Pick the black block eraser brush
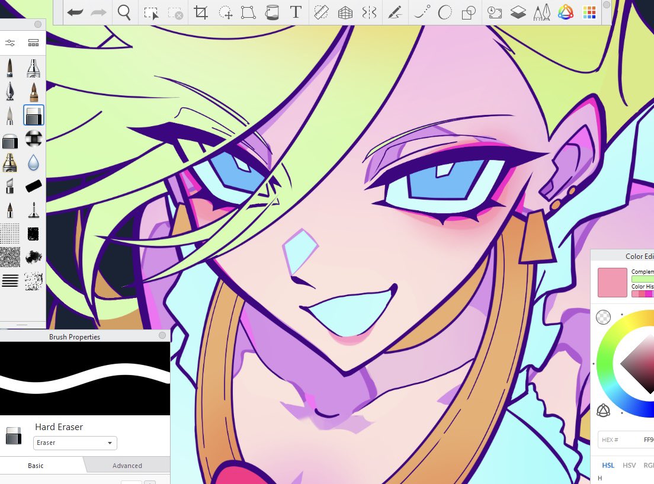Viewport: 654px width, 484px height. tap(33, 186)
